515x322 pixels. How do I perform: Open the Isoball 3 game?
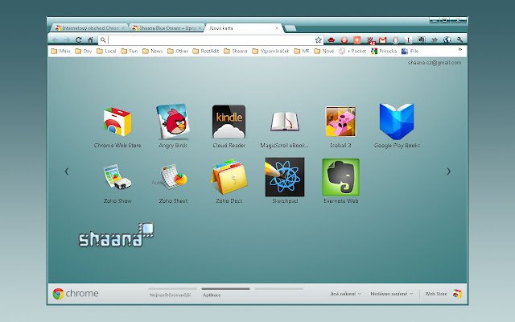340,122
